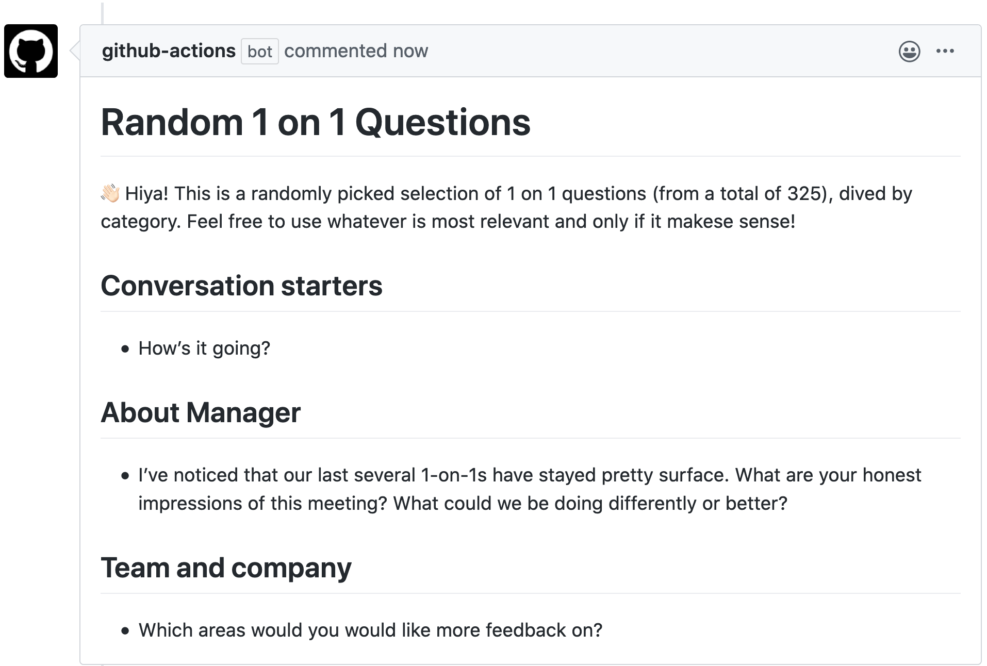This screenshot has height=666, width=987.
Task: Click the Random 1 on 1 Questions heading
Action: [316, 123]
